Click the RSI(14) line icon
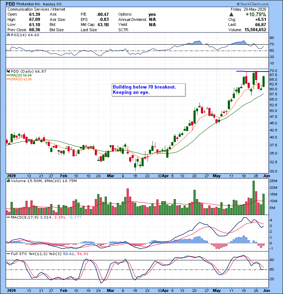283x294 pixels. (x=8, y=35)
